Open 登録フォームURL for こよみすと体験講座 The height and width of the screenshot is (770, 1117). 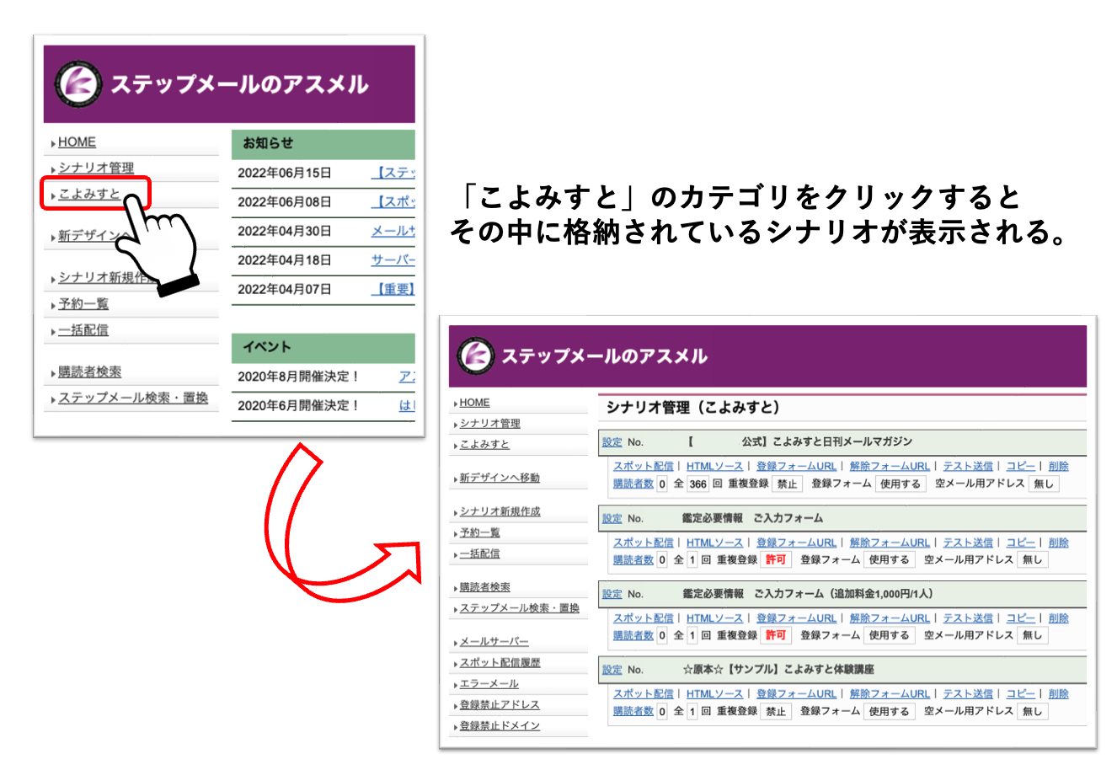[797, 694]
